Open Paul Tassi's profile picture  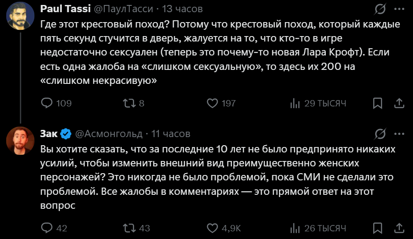(20, 16)
